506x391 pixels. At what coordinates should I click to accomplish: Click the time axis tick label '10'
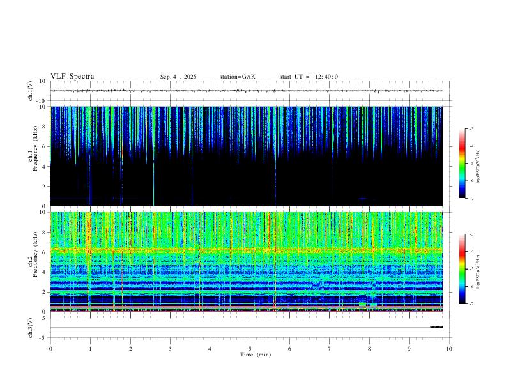tap(449, 349)
